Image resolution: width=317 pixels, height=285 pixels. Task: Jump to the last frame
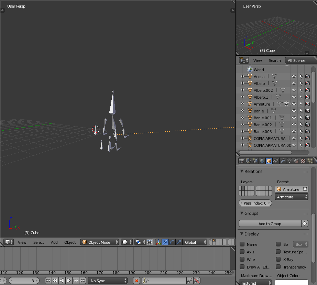click(83, 281)
